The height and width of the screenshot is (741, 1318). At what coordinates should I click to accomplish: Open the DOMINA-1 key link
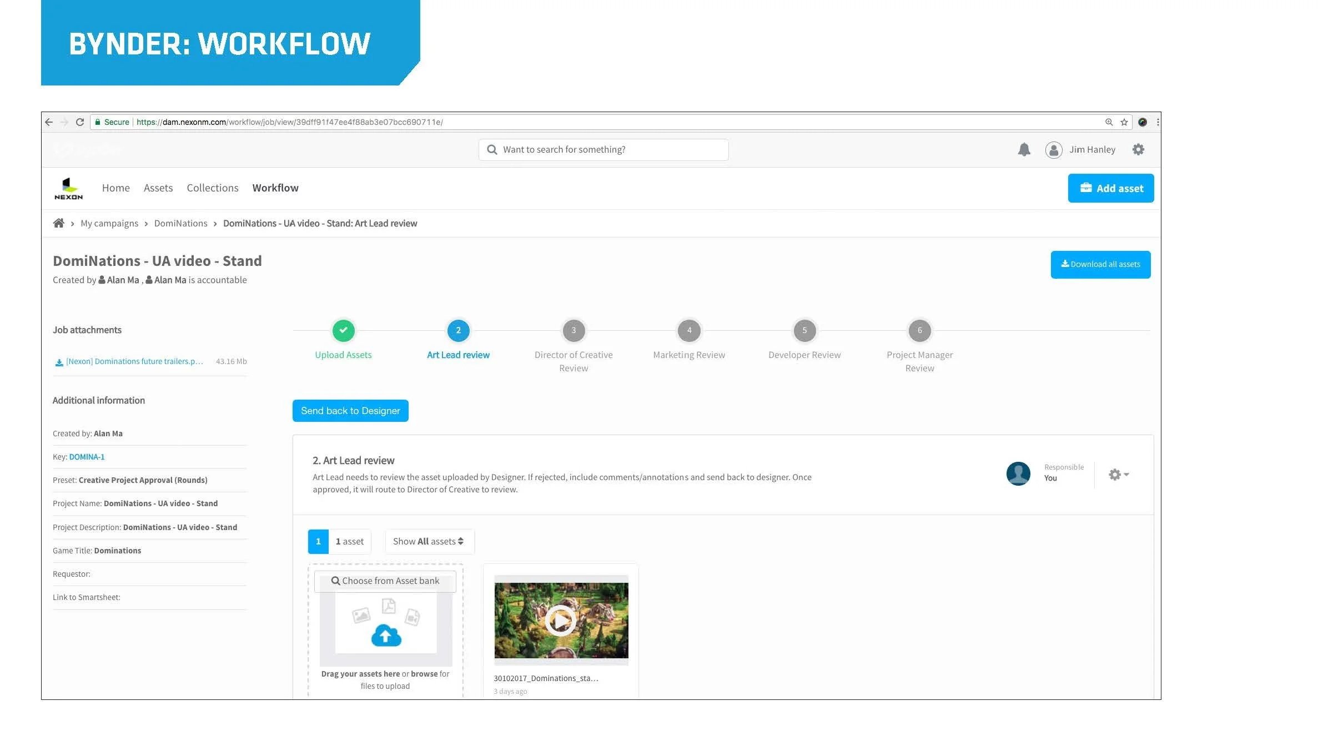pos(87,457)
